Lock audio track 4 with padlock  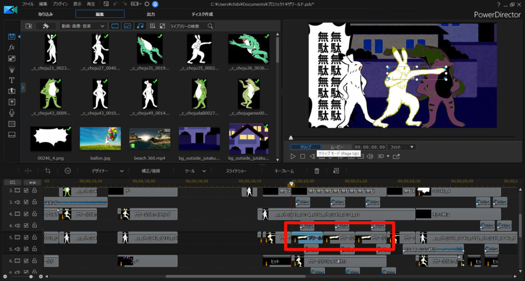tap(34, 226)
